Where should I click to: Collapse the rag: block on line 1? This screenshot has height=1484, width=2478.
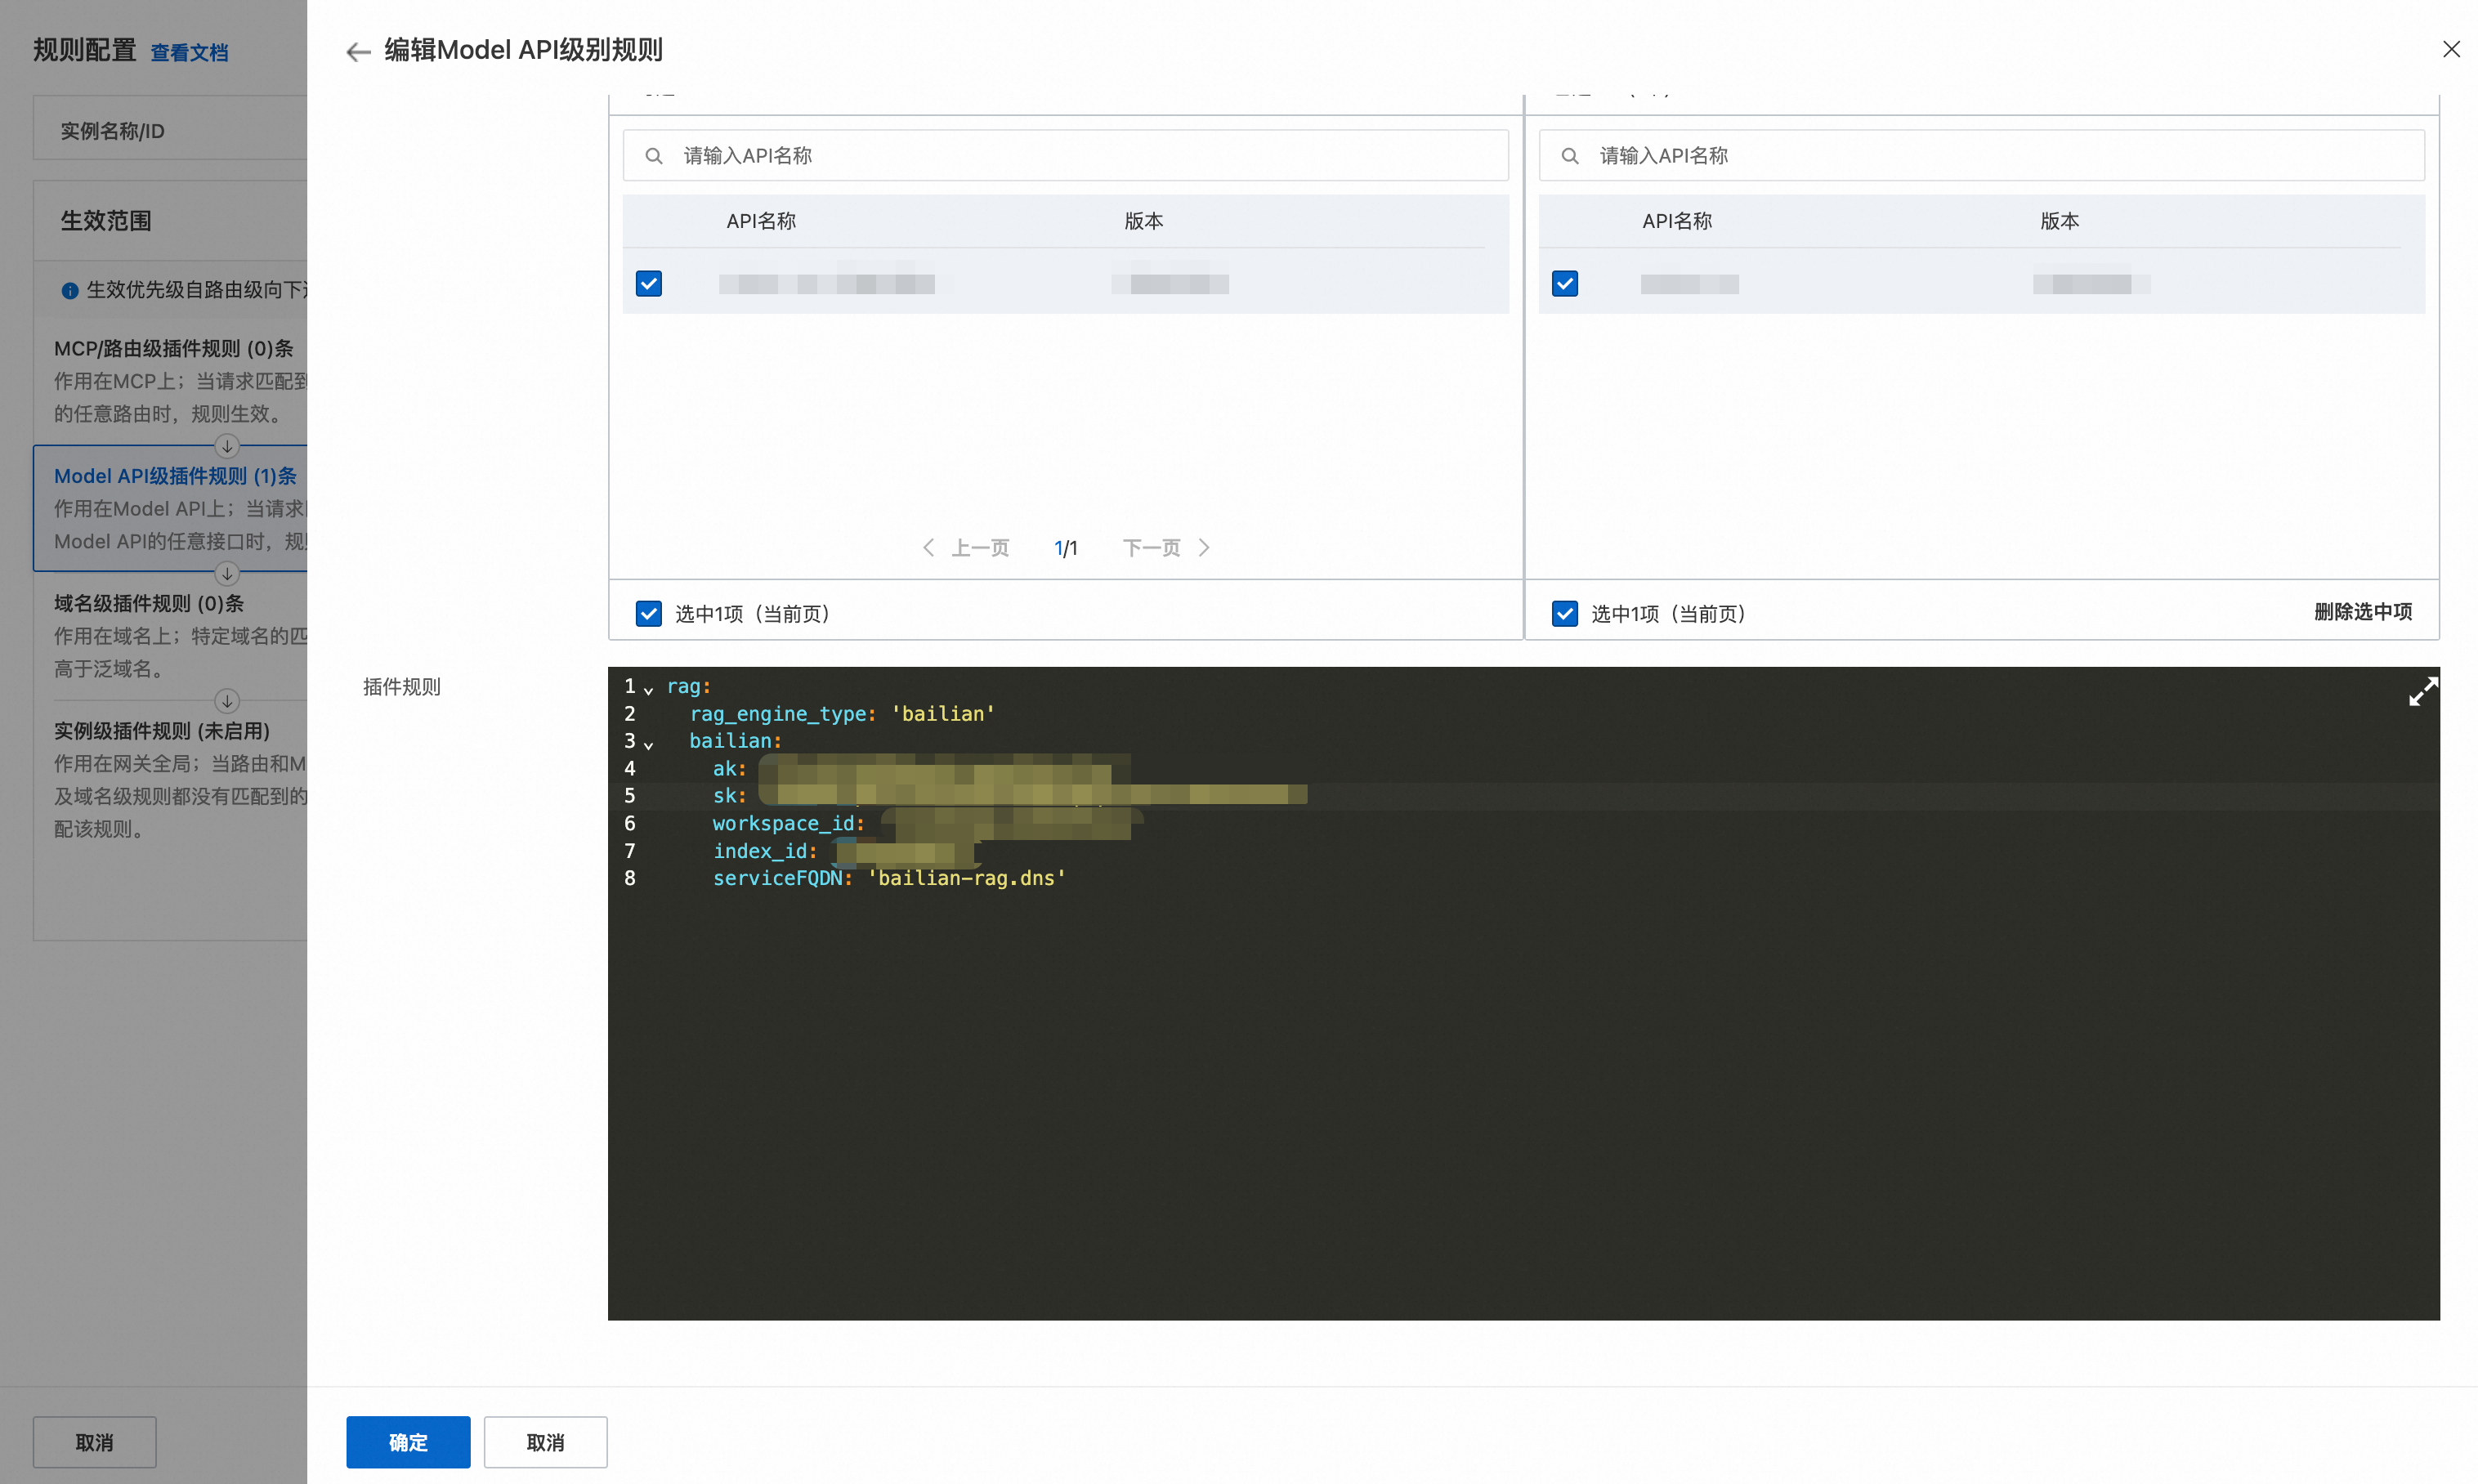click(x=649, y=690)
